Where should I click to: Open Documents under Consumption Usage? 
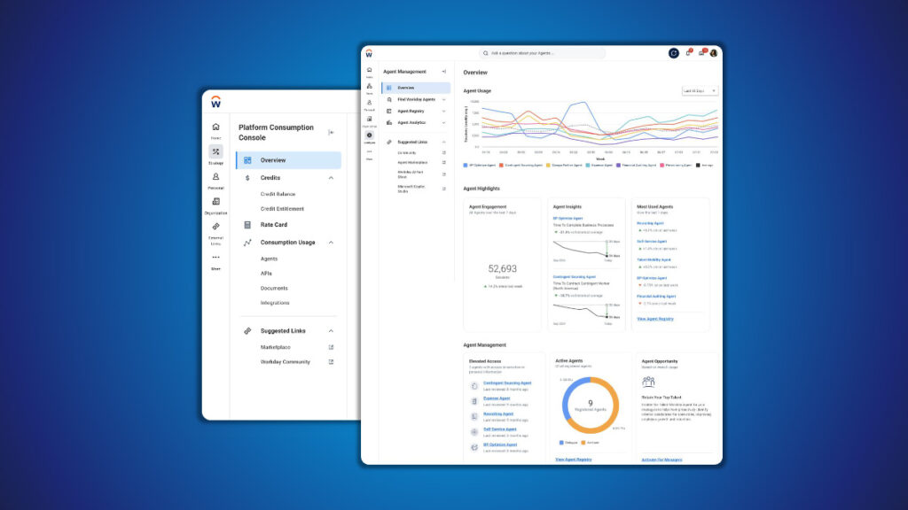coord(274,288)
